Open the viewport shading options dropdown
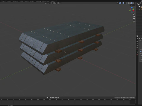The image size is (142, 106). (x=134, y=3)
